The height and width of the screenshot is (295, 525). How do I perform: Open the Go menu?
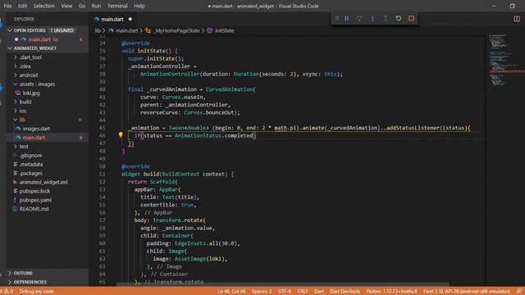click(82, 6)
